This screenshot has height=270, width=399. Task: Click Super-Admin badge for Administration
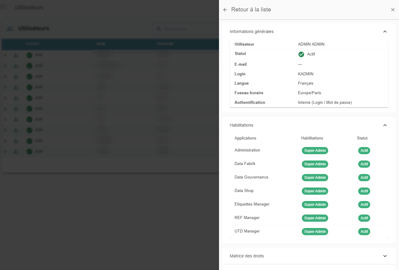coord(315,151)
